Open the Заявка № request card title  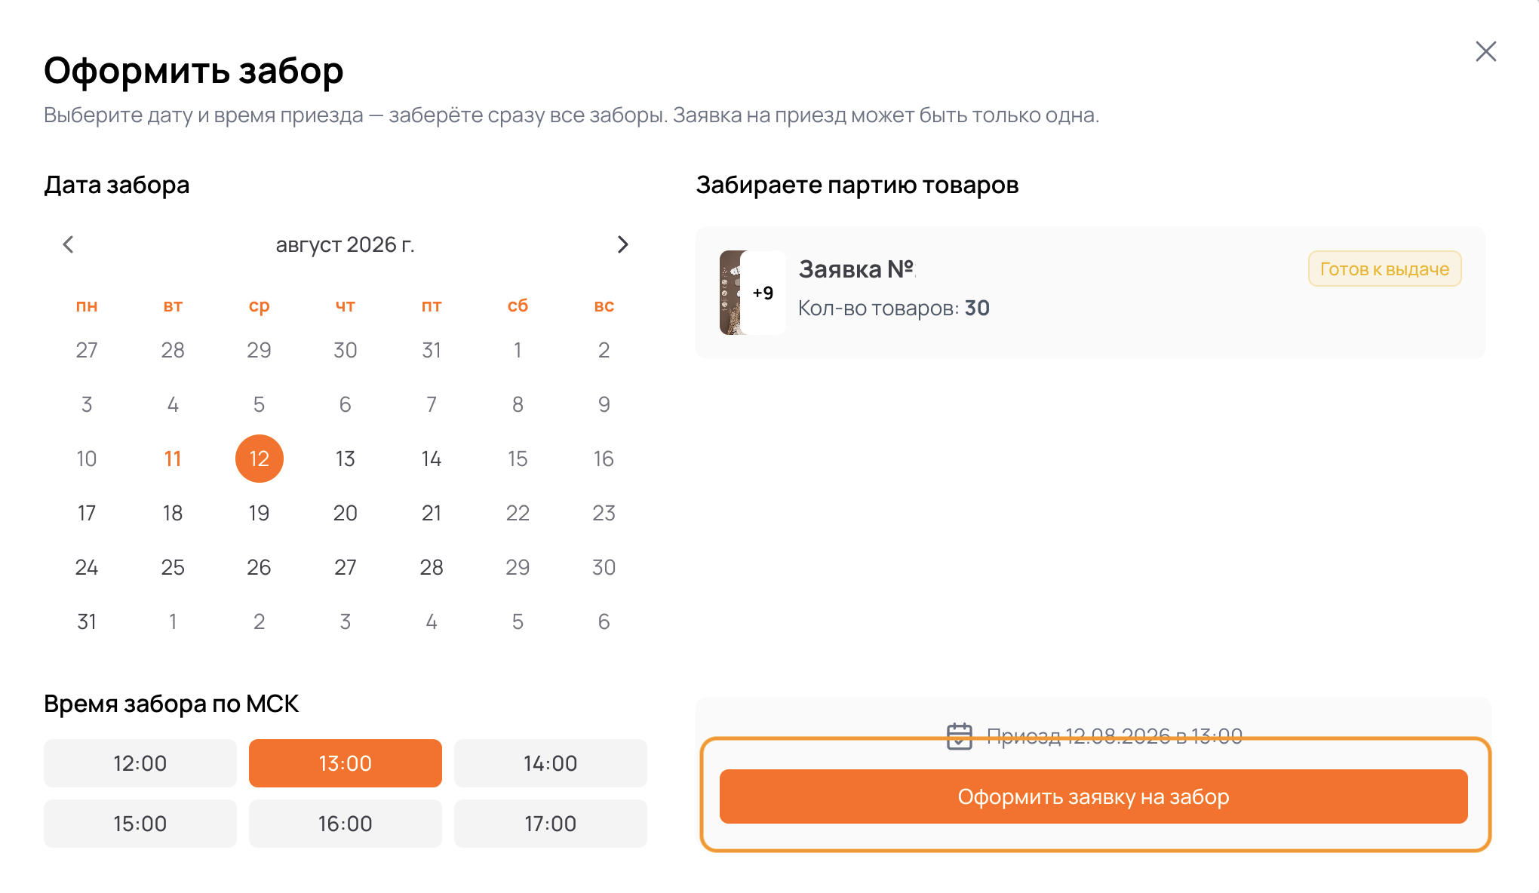(856, 269)
